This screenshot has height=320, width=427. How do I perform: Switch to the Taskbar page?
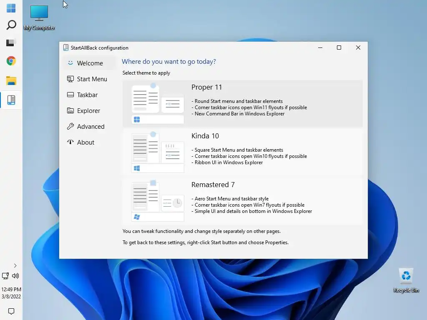pos(89,95)
